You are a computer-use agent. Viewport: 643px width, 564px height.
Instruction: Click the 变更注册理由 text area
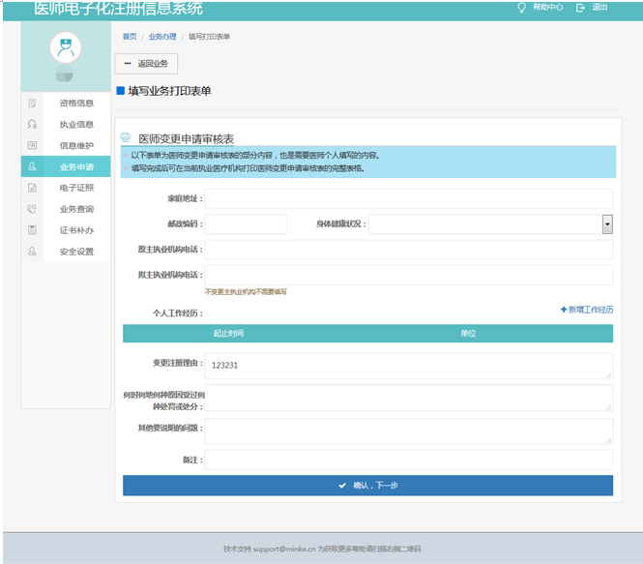408,366
